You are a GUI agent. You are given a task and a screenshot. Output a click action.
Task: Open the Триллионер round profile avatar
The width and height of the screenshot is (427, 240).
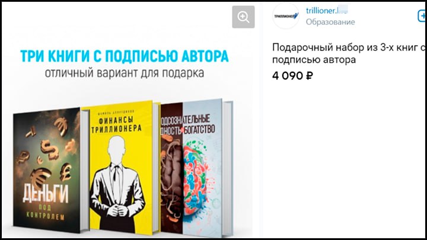point(286,16)
